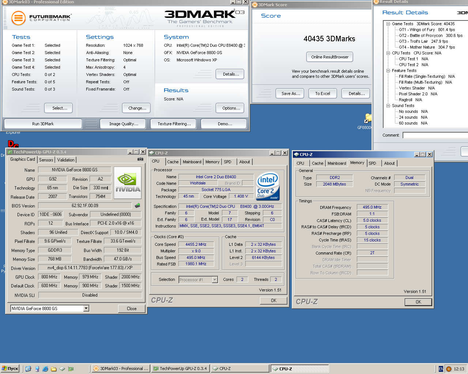Switch to 3DMark03 taskbar button
The image size is (468, 374).
[x=121, y=369]
